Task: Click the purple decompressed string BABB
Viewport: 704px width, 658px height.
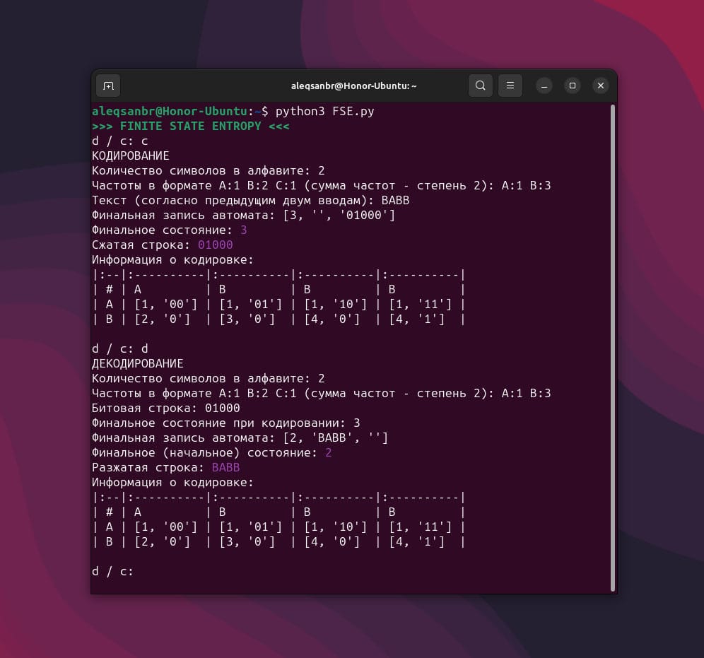Action: (x=225, y=467)
